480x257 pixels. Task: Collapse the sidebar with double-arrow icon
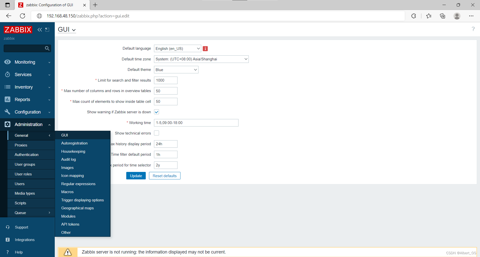point(40,30)
